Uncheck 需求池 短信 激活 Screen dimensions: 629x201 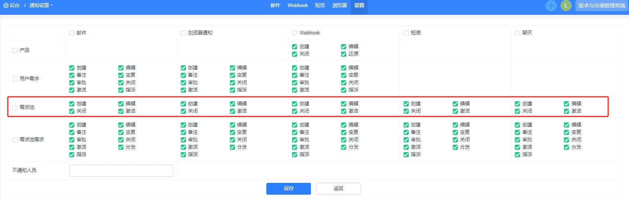coord(455,111)
